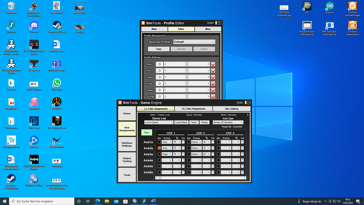The height and width of the screenshot is (205, 364).
Task: Open IL-2 Sturmovik Great Battles shortcut
Action: (34, 47)
